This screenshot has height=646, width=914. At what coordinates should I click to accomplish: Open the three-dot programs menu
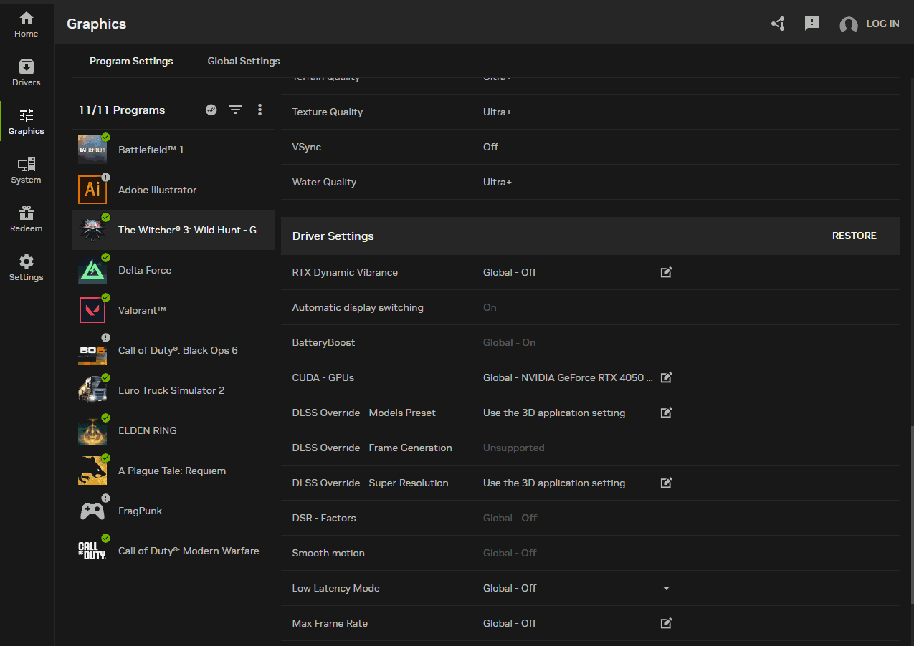click(x=260, y=110)
